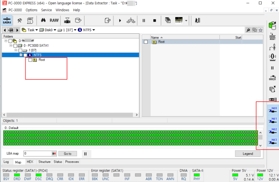Image resolution: width=279 pixels, height=182 pixels.
Task: Open the Windows menu
Action: click(x=62, y=10)
